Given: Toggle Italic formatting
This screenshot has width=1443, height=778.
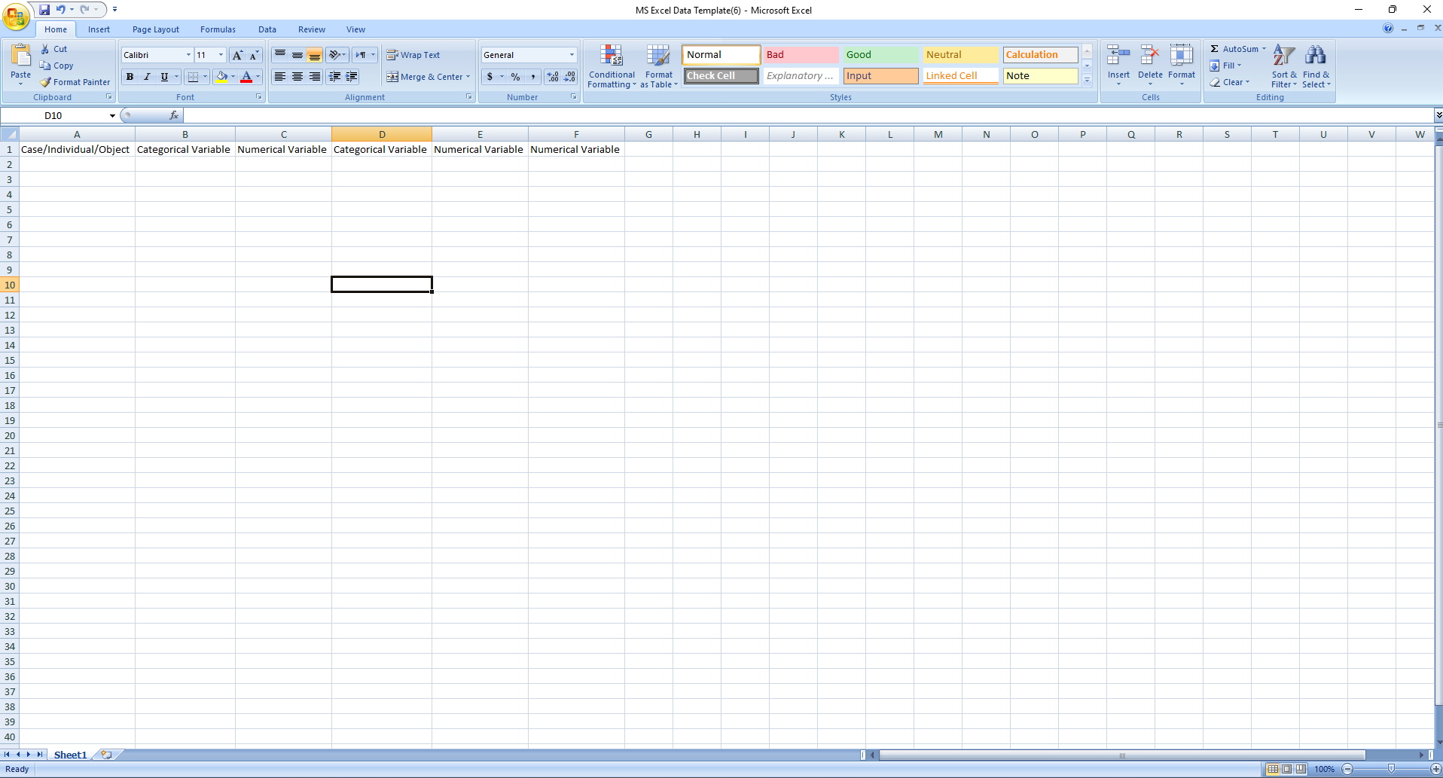Looking at the screenshot, I should point(147,77).
